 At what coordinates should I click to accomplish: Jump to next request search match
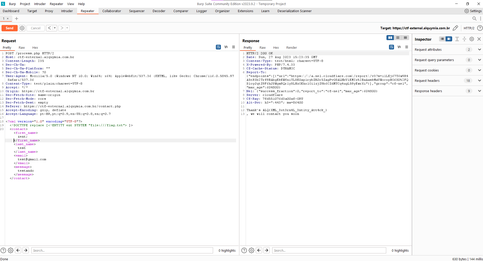tap(26, 250)
